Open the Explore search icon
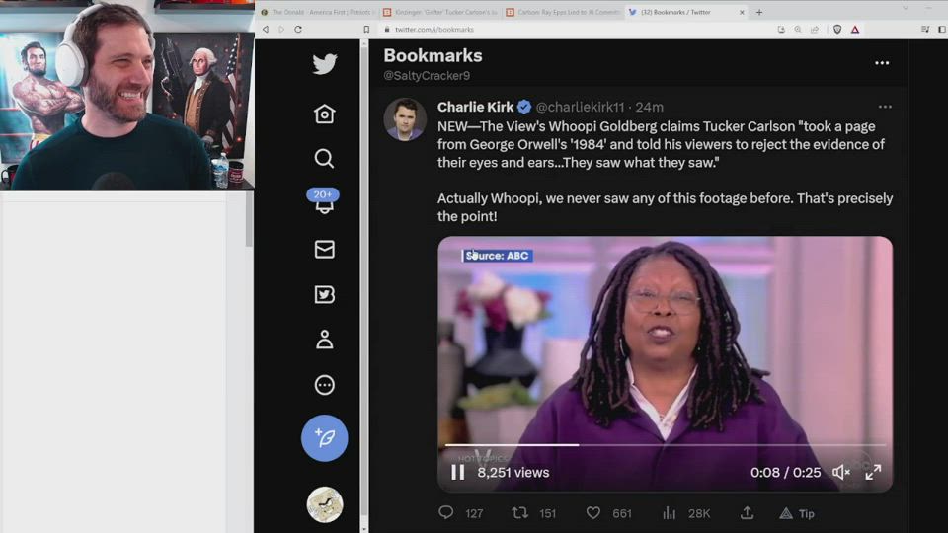The image size is (948, 533). [x=324, y=159]
